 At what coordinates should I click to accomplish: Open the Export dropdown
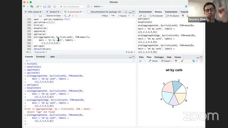point(167,61)
